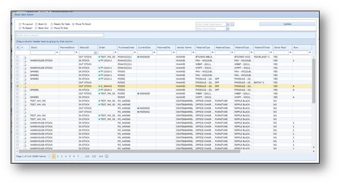Open the PlannedStock column filter dropdown

click(x=76, y=52)
